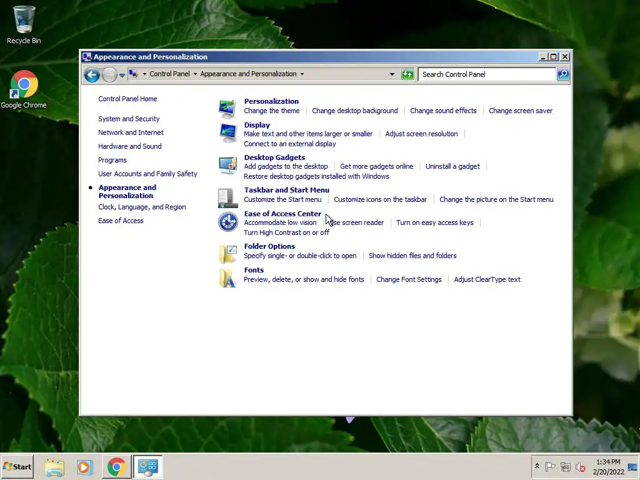The height and width of the screenshot is (480, 640).
Task: Open Programs category
Action: pyautogui.click(x=112, y=160)
